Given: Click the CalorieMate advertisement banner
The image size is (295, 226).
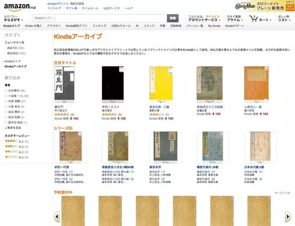Looking at the screenshot, I should (x=265, y=6).
